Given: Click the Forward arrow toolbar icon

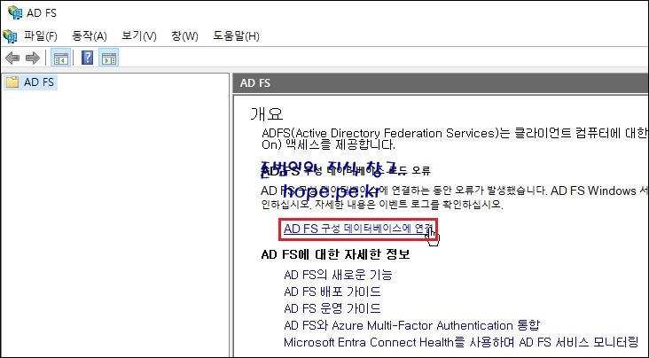Looking at the screenshot, I should (32, 58).
